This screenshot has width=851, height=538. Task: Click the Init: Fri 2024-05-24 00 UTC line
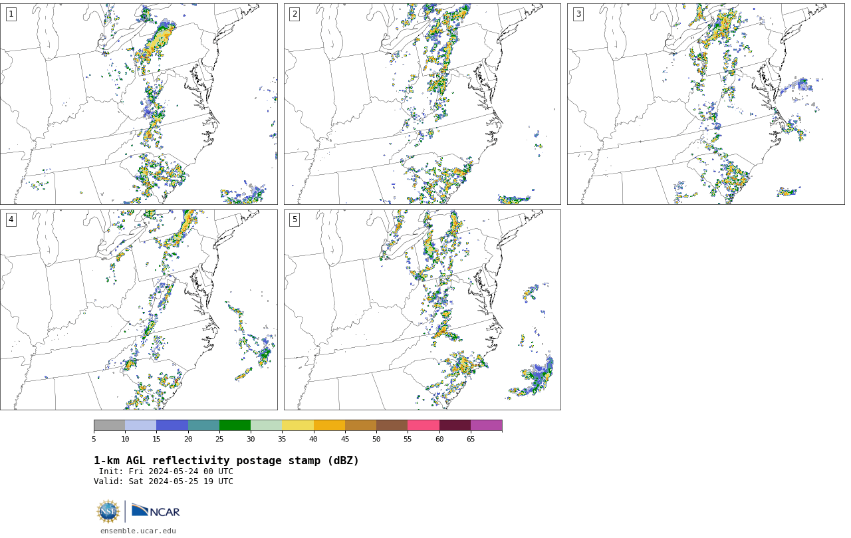(166, 471)
